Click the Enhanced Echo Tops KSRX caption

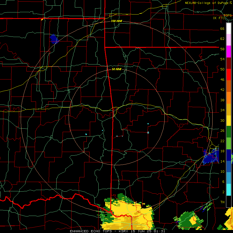(x=117, y=231)
